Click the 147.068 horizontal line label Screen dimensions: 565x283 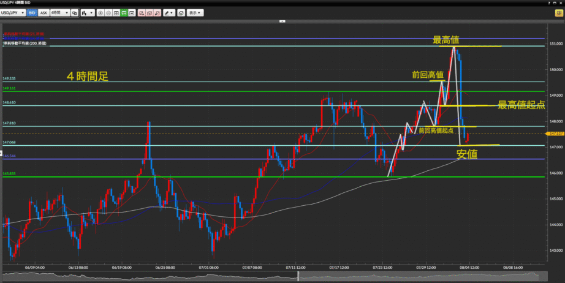click(x=9, y=143)
